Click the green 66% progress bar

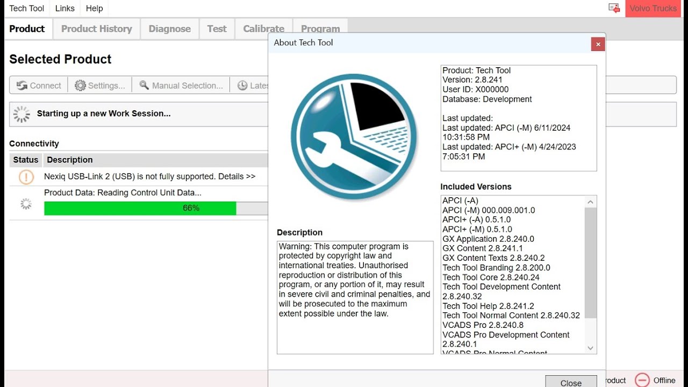[x=140, y=208]
